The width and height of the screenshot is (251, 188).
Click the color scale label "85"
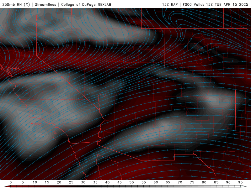216,182
